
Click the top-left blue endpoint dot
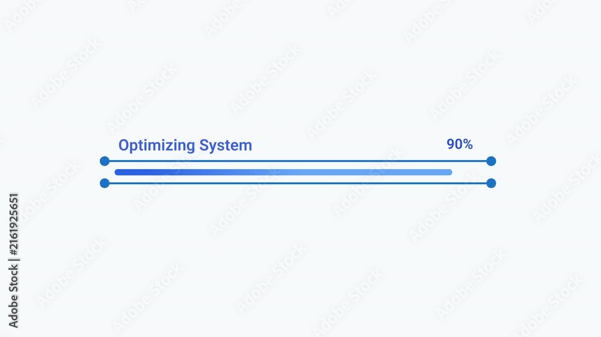pyautogui.click(x=105, y=161)
